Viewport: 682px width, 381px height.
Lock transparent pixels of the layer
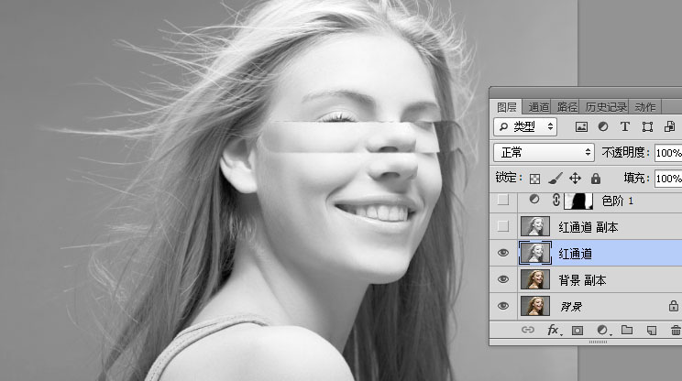click(535, 179)
